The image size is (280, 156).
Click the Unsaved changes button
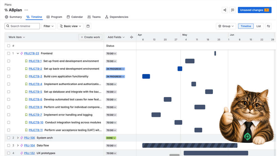click(x=255, y=10)
